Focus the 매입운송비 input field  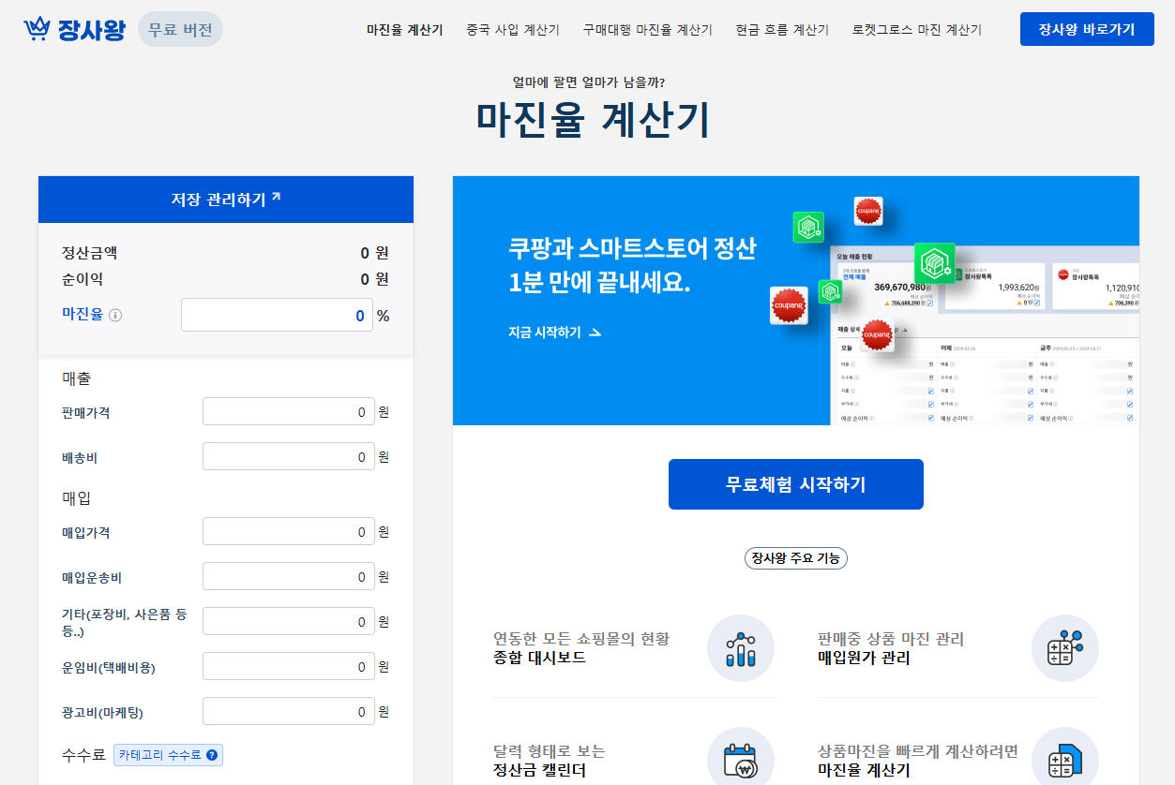[289, 576]
